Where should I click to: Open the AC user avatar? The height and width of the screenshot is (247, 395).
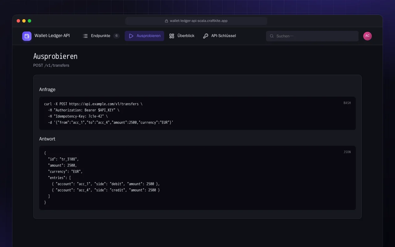[x=368, y=36]
